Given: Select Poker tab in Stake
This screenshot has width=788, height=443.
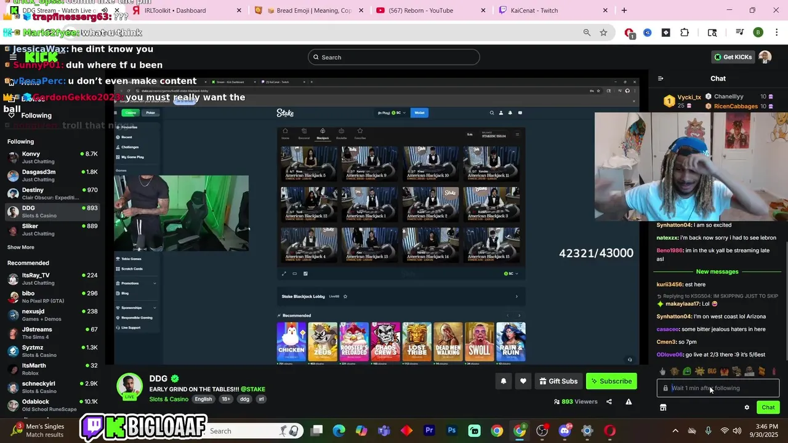Looking at the screenshot, I should (x=150, y=113).
